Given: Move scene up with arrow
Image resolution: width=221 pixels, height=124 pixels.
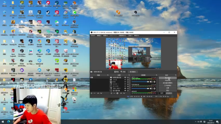Looking at the screenshot, I should pyautogui.click(x=98, y=93).
